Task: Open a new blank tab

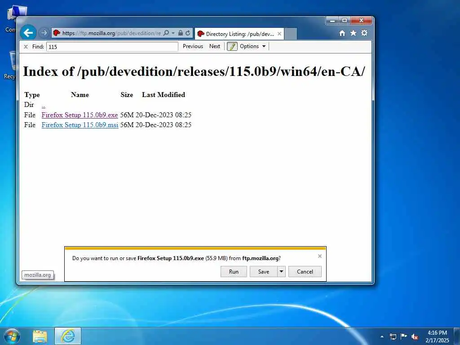Action: coord(291,34)
